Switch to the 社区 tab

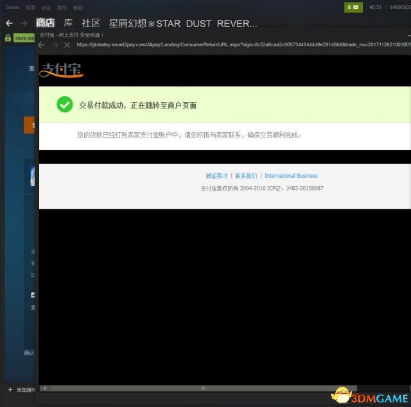point(91,23)
